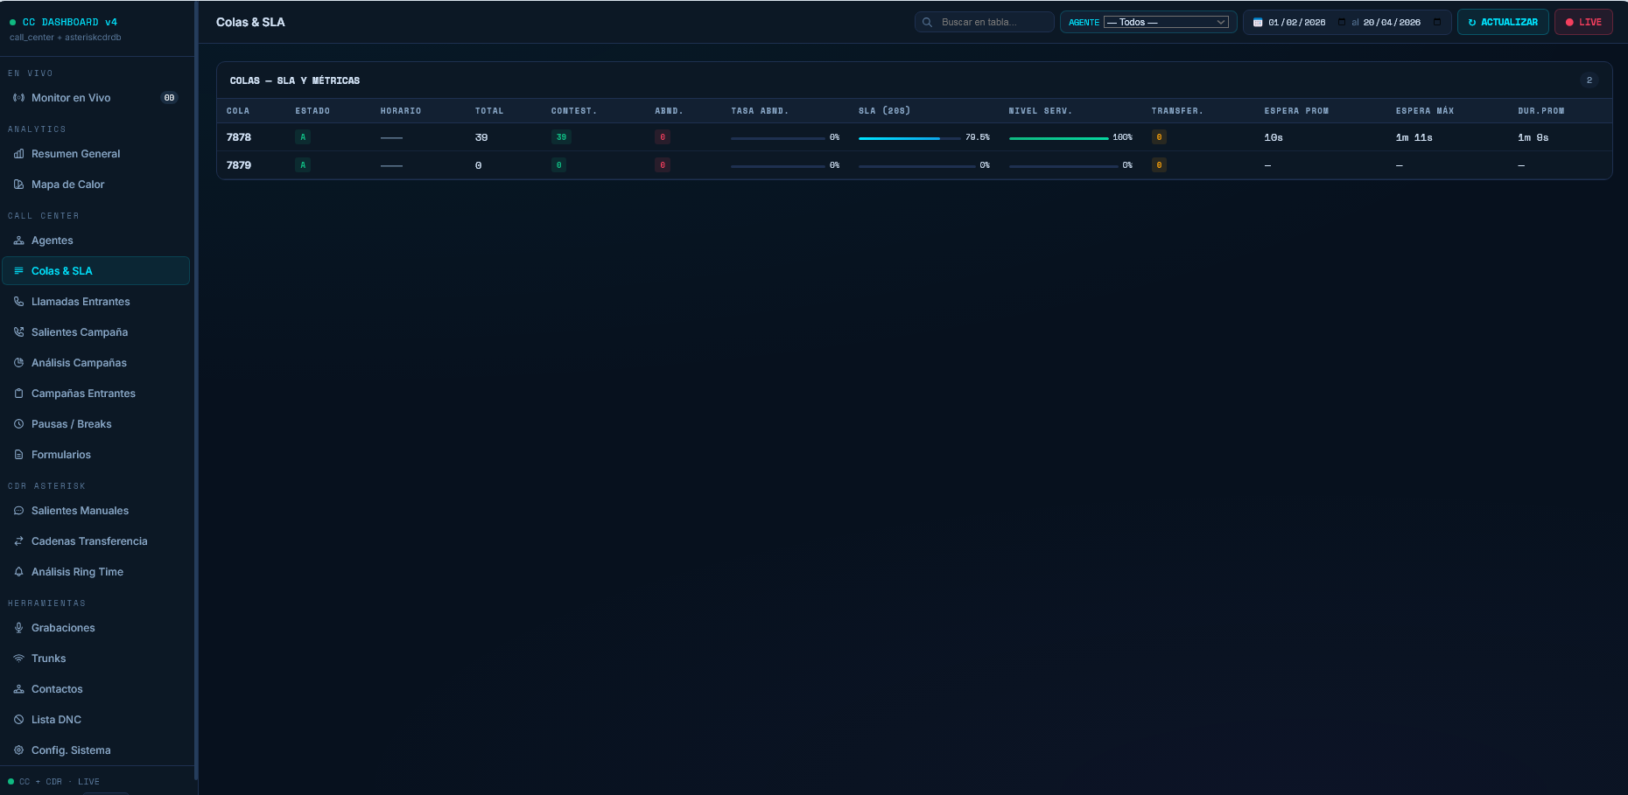This screenshot has height=795, width=1628.
Task: Open the start date calendar picker
Action: [1342, 22]
